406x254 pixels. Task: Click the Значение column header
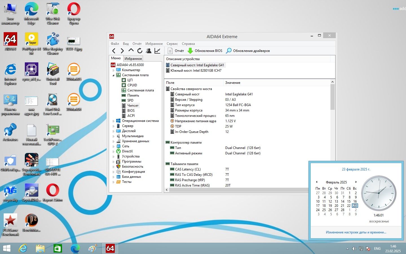tap(277, 83)
